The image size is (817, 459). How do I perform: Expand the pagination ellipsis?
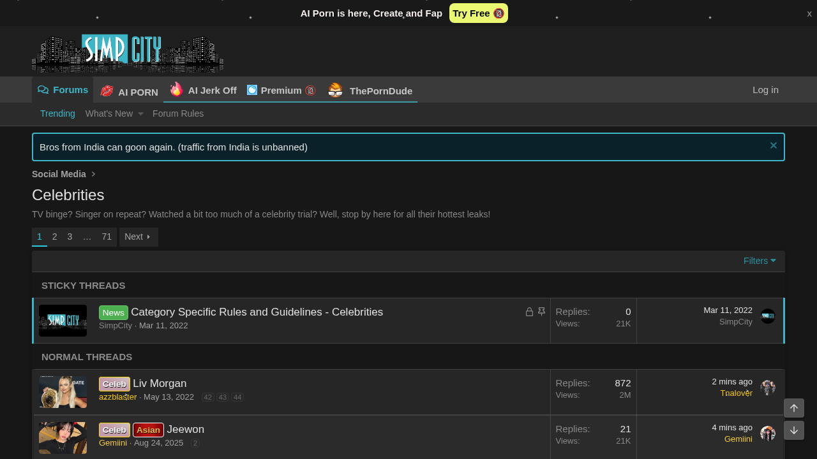point(87,237)
